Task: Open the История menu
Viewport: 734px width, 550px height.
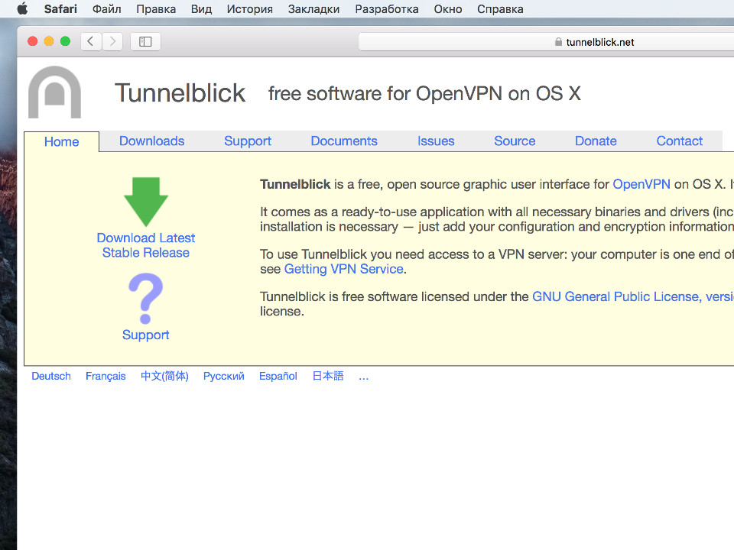Action: [x=249, y=9]
